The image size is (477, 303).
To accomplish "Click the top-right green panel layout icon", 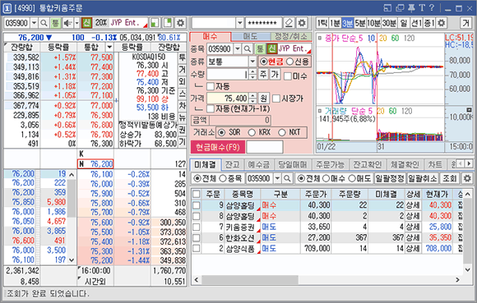I will 168,23.
